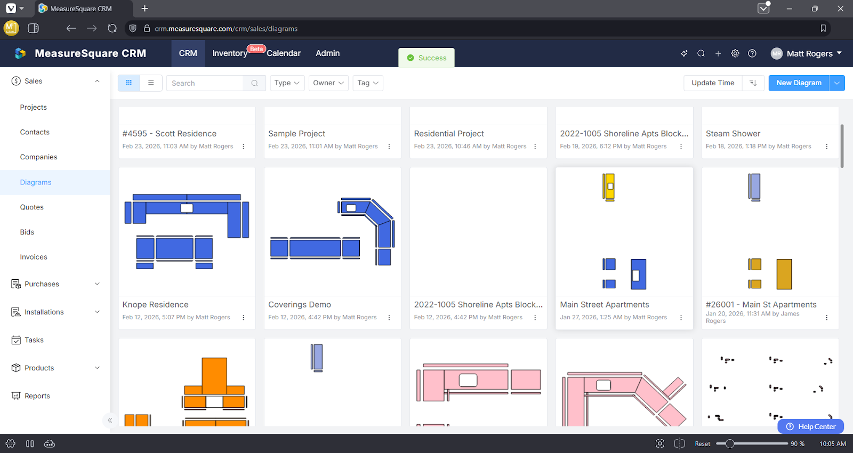Collapse the sidebar with the chevron arrow
Screen dimensions: 853x453
(x=110, y=420)
